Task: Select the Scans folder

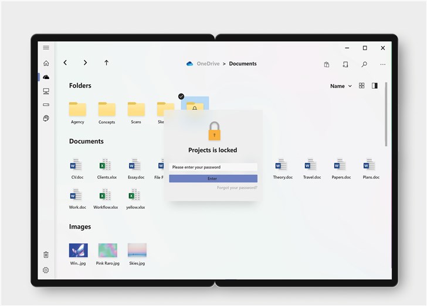Action: tap(136, 112)
